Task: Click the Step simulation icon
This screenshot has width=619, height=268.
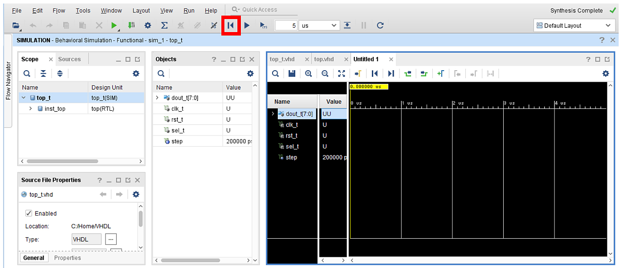Action: 347,25
